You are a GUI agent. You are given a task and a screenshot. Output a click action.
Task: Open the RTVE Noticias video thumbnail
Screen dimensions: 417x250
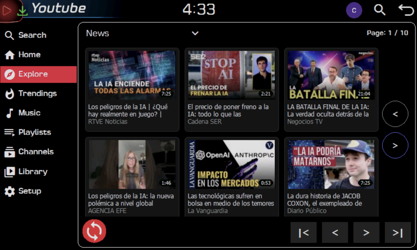tap(132, 75)
